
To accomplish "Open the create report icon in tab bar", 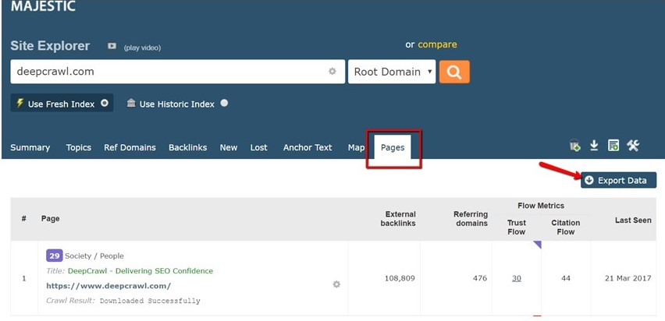I will pyautogui.click(x=613, y=146).
